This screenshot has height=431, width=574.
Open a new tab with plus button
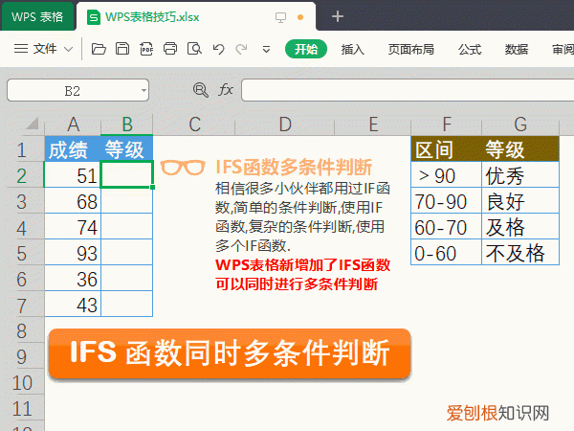(x=337, y=16)
